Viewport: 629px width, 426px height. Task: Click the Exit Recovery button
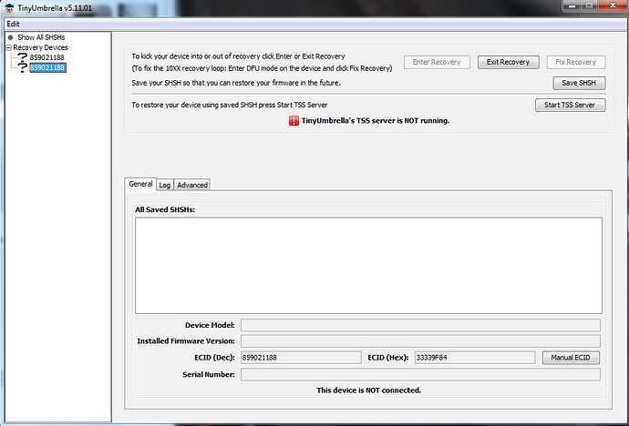(x=508, y=62)
